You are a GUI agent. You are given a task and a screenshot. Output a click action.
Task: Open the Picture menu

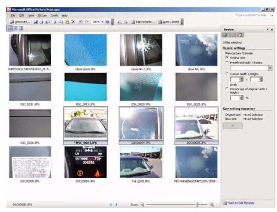click(43, 15)
